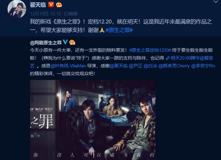Open the @李若宁Rn mention

click(203, 66)
